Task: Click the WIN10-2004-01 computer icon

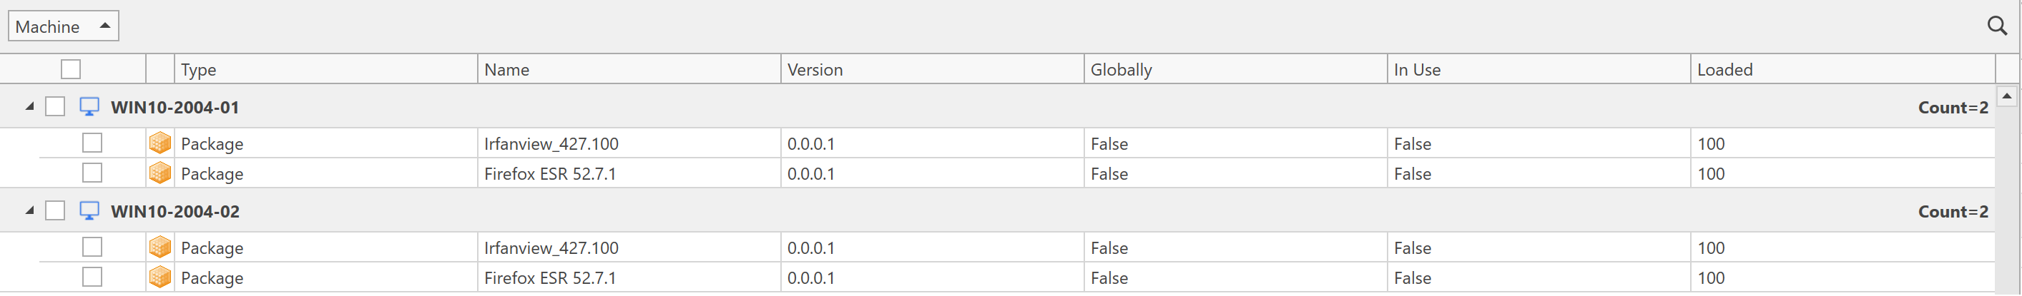Action: coord(89,106)
